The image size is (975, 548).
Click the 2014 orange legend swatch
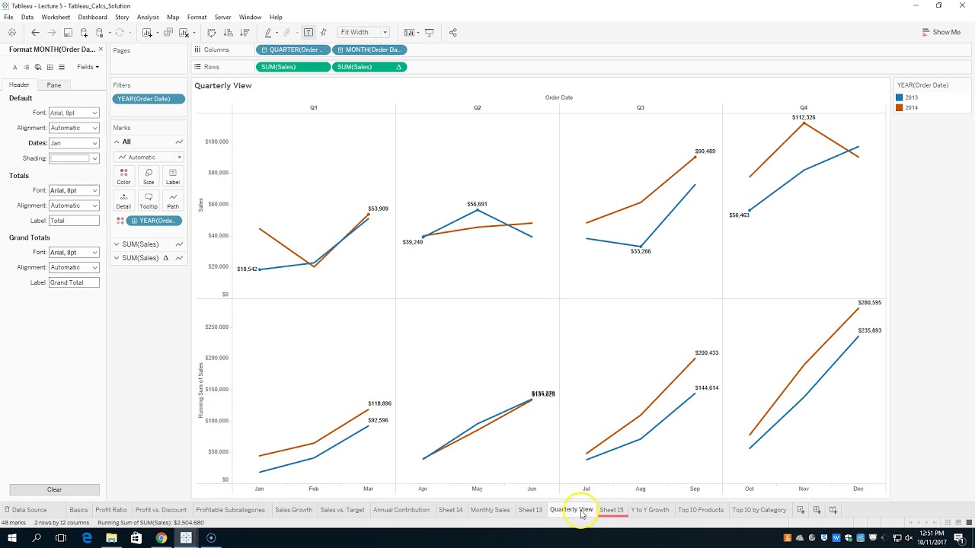click(x=900, y=107)
